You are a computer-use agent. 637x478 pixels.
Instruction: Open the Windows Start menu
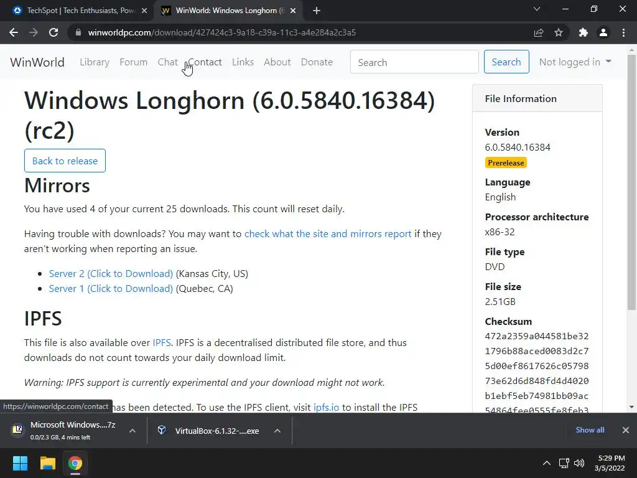(x=20, y=463)
